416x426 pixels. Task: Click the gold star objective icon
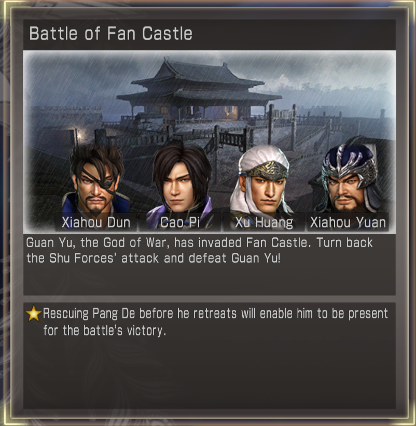pos(33,313)
